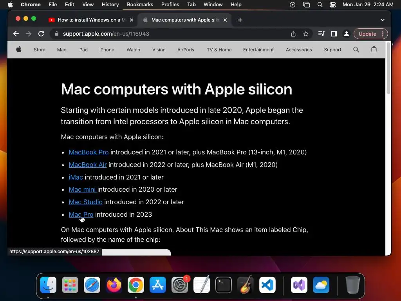
Task: Open the File menu
Action: pos(53,5)
